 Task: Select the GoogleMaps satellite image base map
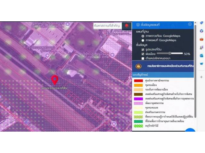143,36
